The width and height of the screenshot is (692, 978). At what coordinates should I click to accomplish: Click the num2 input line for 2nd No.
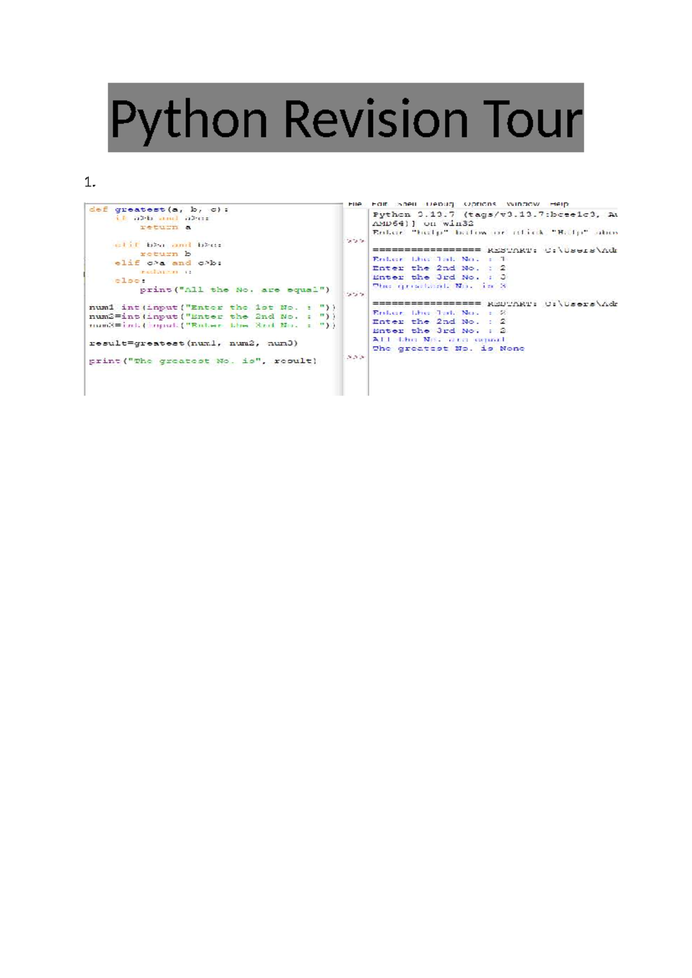pyautogui.click(x=212, y=316)
